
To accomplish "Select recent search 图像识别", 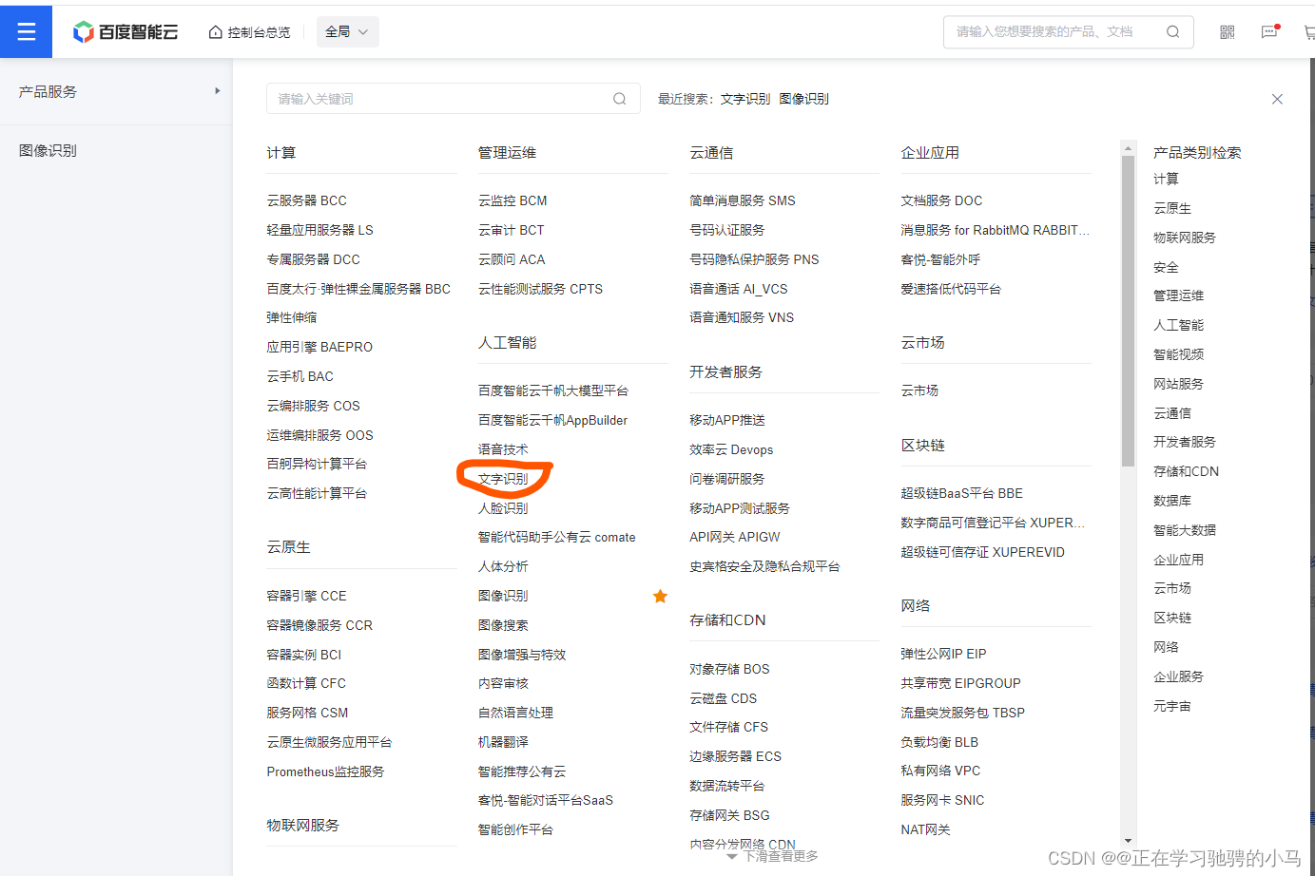I will click(803, 99).
